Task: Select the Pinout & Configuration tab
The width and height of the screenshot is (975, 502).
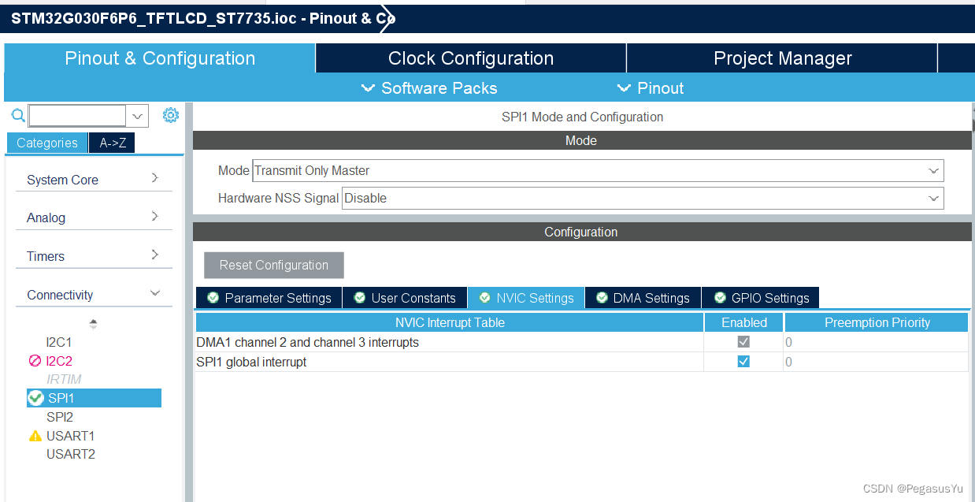Action: pyautogui.click(x=160, y=58)
